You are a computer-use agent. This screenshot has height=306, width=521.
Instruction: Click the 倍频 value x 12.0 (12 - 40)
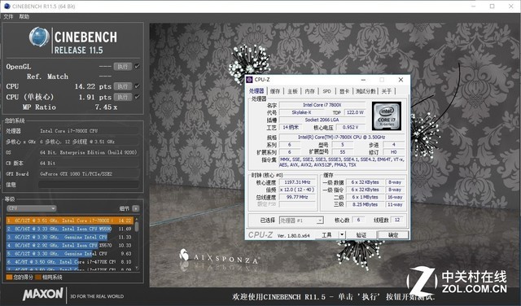pyautogui.click(x=297, y=190)
